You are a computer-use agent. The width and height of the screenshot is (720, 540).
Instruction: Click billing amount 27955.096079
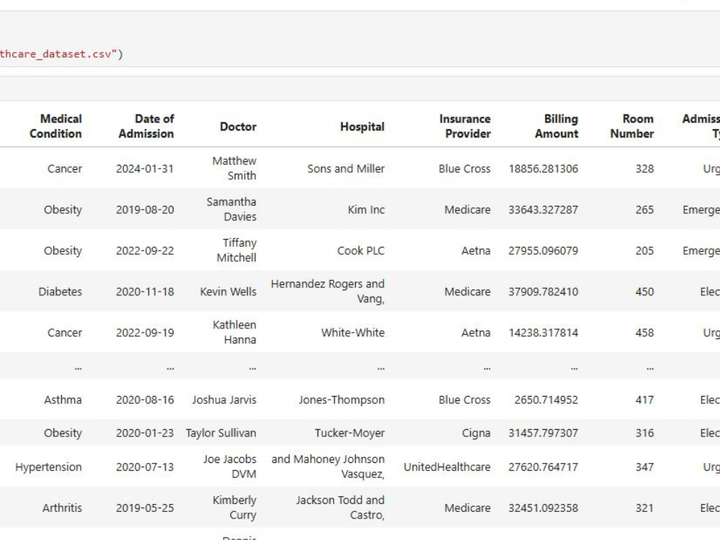[543, 251]
